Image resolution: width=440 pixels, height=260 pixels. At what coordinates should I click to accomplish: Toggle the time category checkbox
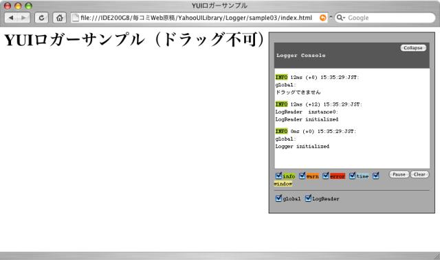click(352, 176)
